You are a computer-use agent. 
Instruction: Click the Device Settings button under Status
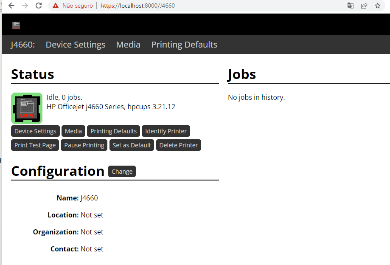click(x=35, y=131)
